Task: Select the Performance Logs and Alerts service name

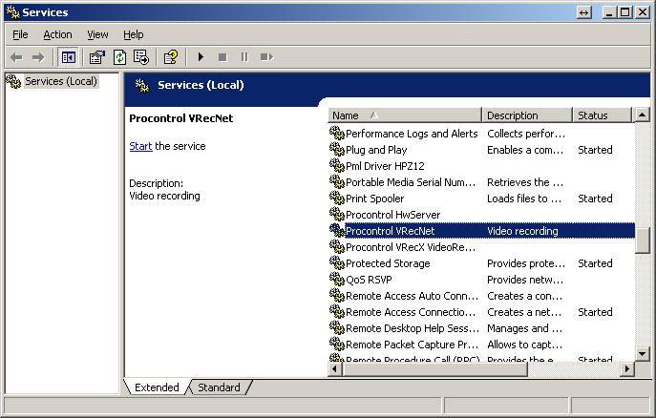Action: (412, 134)
